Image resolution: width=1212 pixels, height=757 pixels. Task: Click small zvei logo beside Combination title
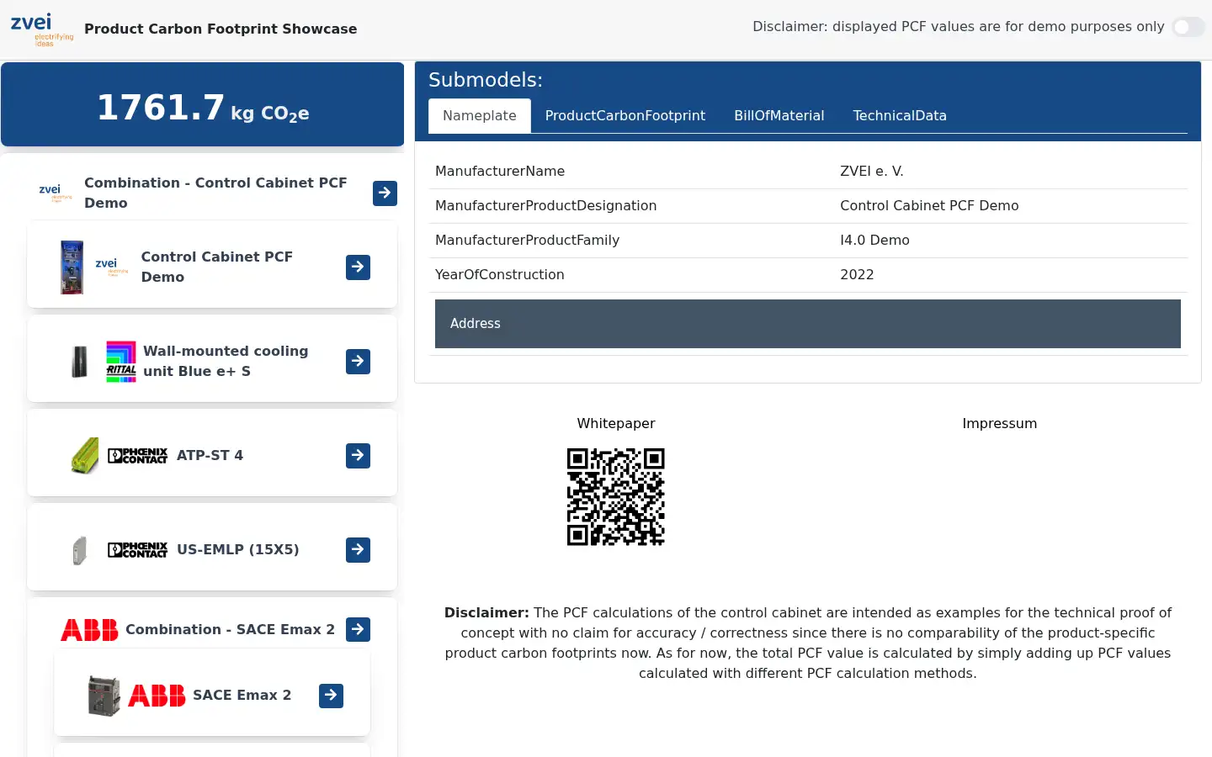coord(56,193)
